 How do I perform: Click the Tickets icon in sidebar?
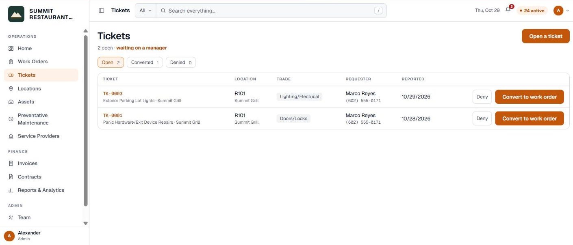coord(11,75)
